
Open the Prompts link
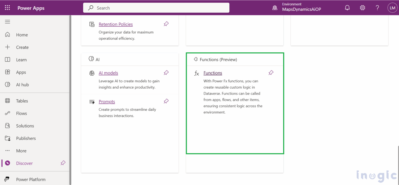[107, 102]
